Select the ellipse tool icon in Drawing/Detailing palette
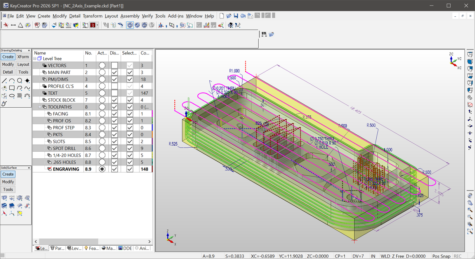This screenshot has width=475, height=259. click(x=12, y=96)
